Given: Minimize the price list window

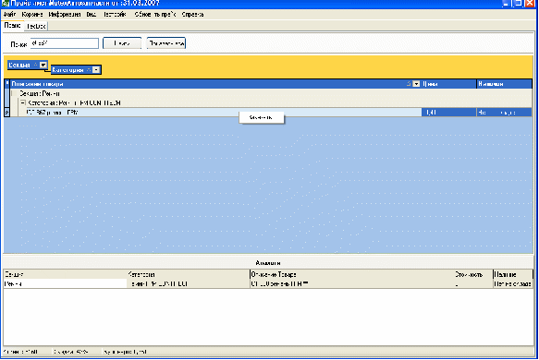Looking at the screenshot, I should point(507,3).
